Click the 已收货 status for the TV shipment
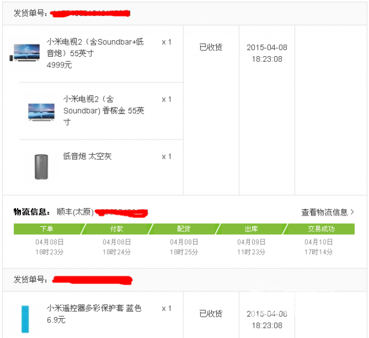Viewport: 369px width, 338px height. coord(211,47)
